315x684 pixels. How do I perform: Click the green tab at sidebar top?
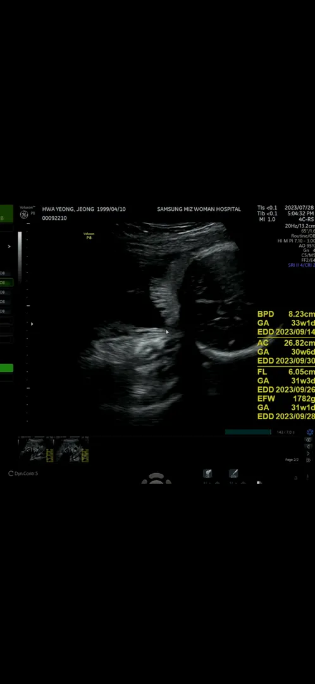tap(6, 214)
